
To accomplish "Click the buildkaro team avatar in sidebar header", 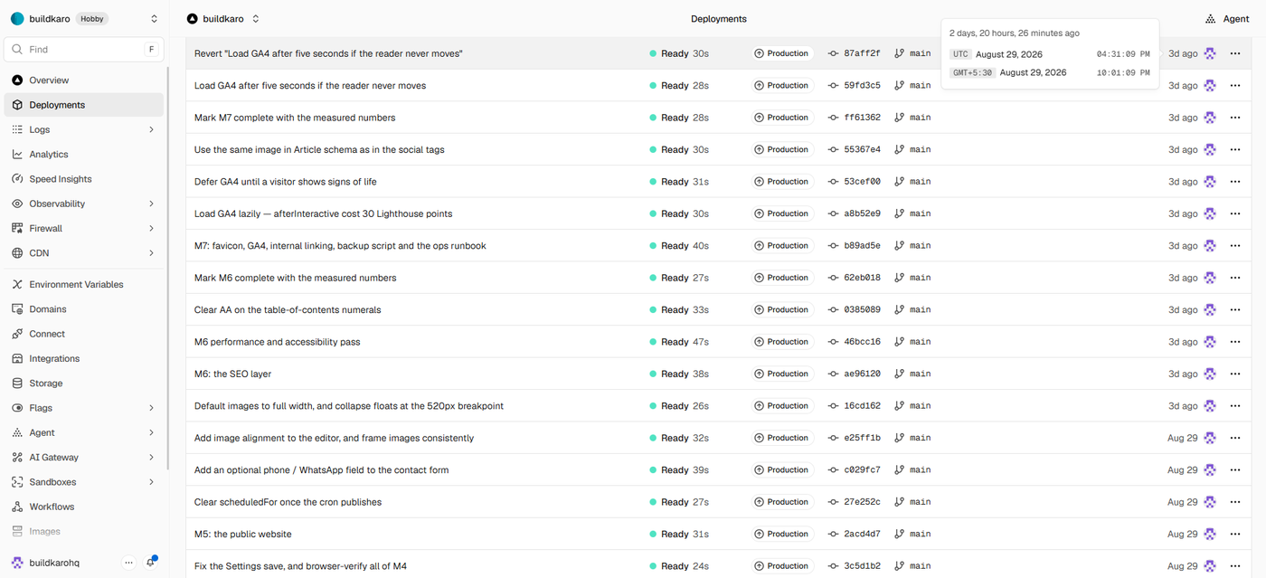I will (x=17, y=19).
